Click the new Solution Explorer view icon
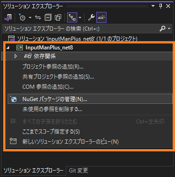The height and width of the screenshot is (177, 175). pyautogui.click(x=13, y=141)
